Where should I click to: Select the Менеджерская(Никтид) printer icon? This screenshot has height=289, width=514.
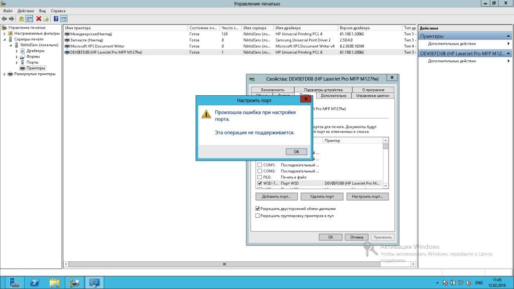(67, 34)
